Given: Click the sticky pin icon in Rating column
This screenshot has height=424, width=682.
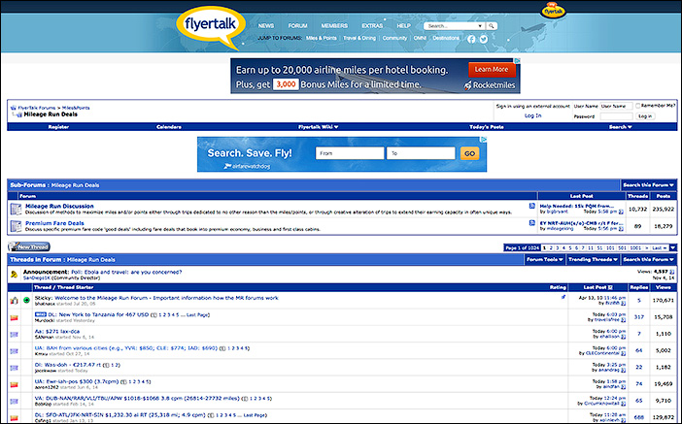Looking at the screenshot, I should (563, 298).
